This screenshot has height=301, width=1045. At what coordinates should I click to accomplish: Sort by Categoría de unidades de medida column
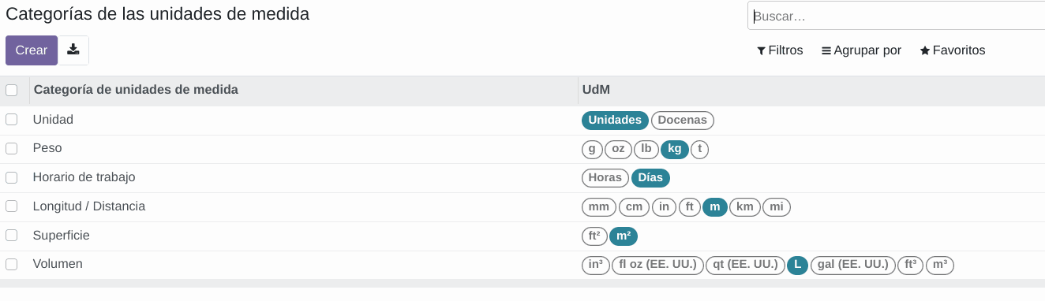coord(136,90)
